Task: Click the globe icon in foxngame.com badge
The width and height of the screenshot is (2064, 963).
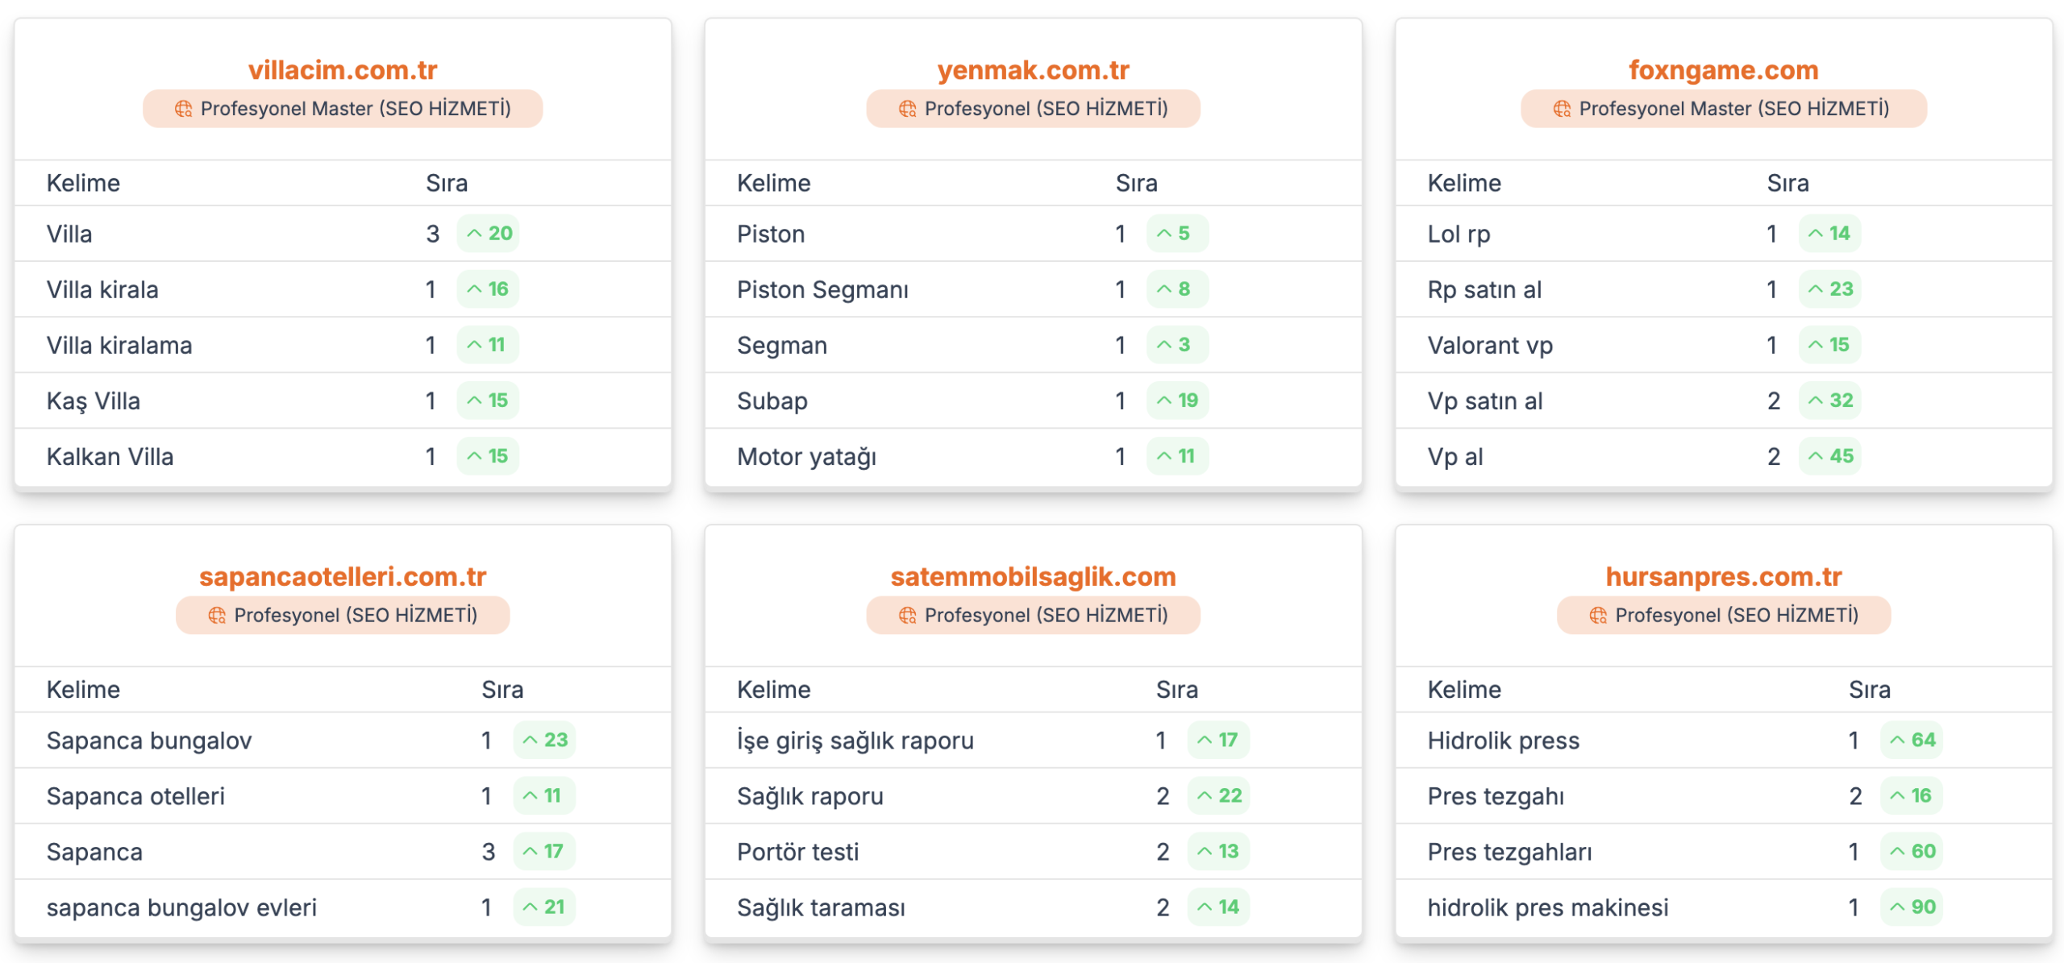Action: point(1562,109)
